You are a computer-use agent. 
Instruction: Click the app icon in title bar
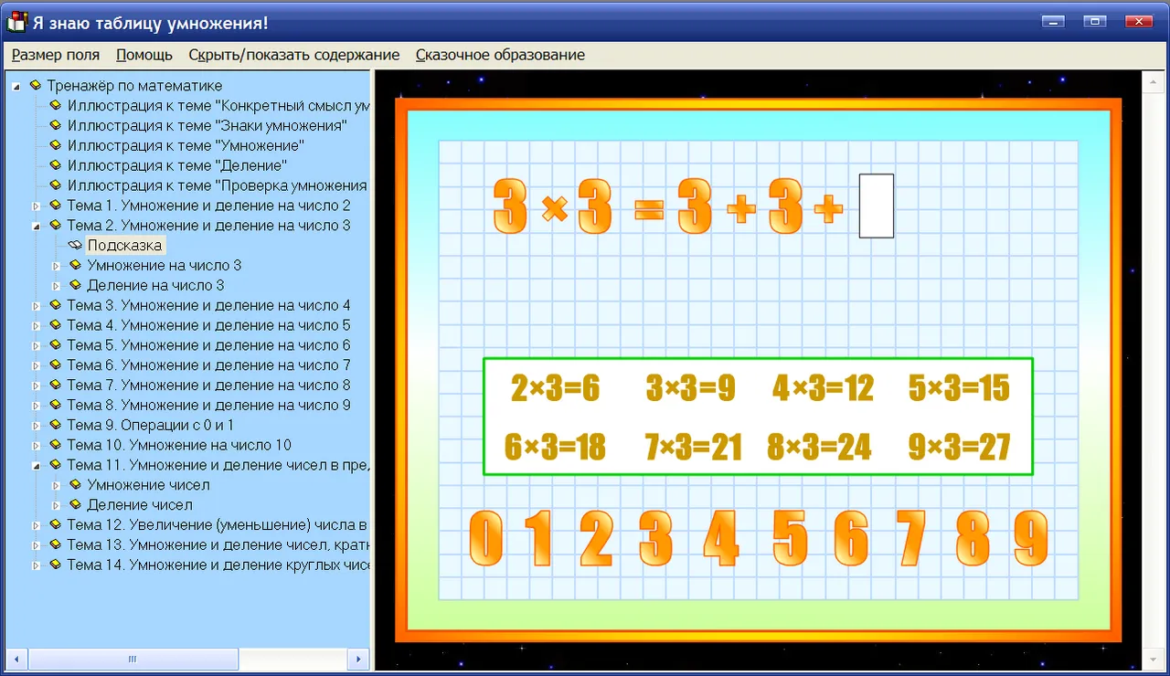point(16,22)
